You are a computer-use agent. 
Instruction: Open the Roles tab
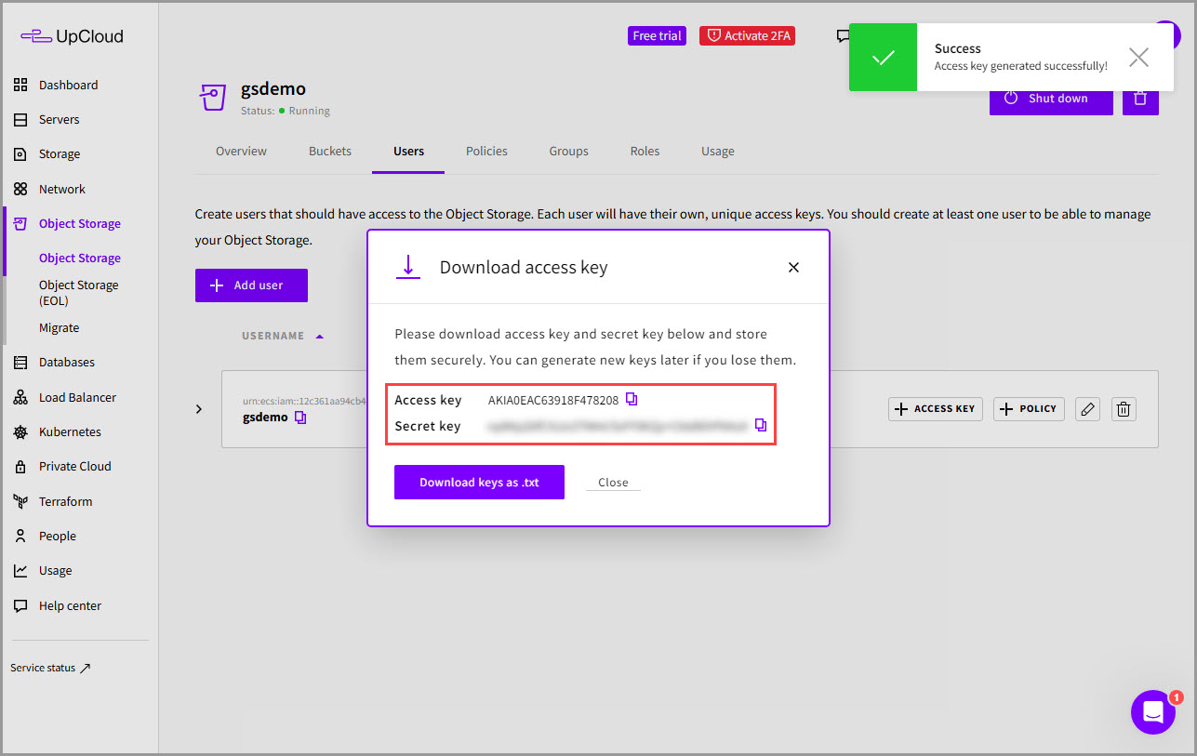645,152
